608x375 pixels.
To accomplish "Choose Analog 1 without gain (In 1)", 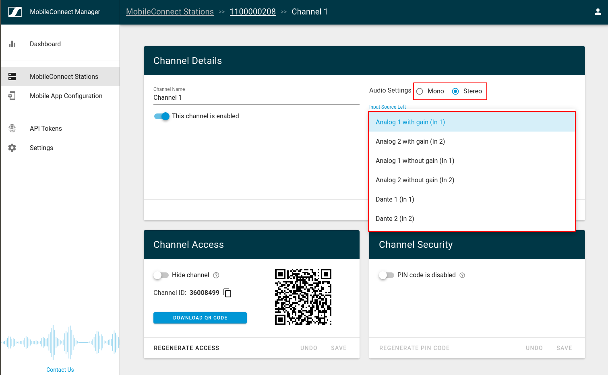I will click(x=472, y=161).
